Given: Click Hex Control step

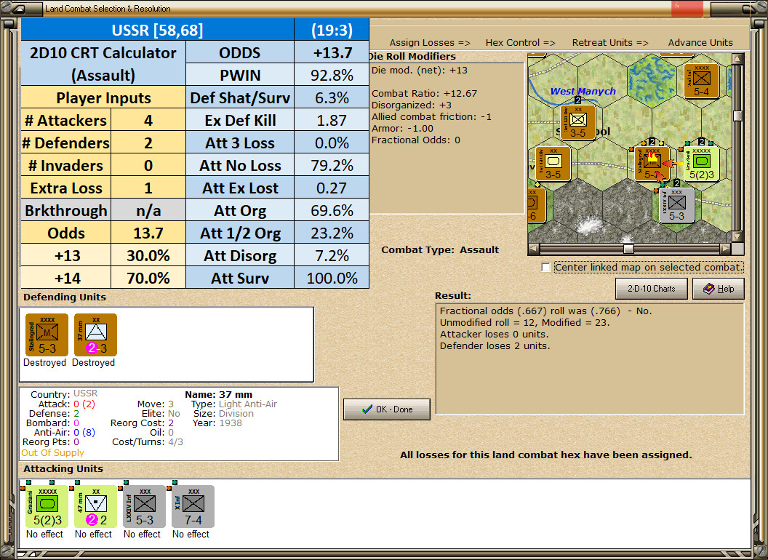Looking at the screenshot, I should click(520, 43).
